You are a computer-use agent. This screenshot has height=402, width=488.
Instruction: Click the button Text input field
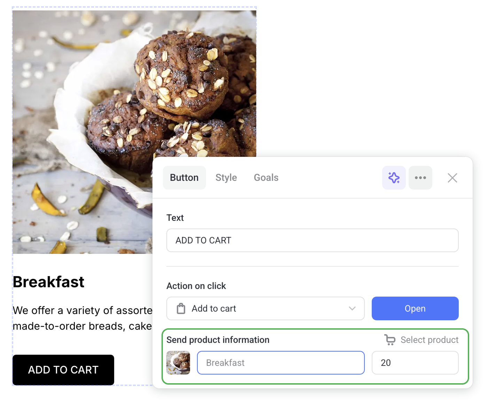pos(312,240)
